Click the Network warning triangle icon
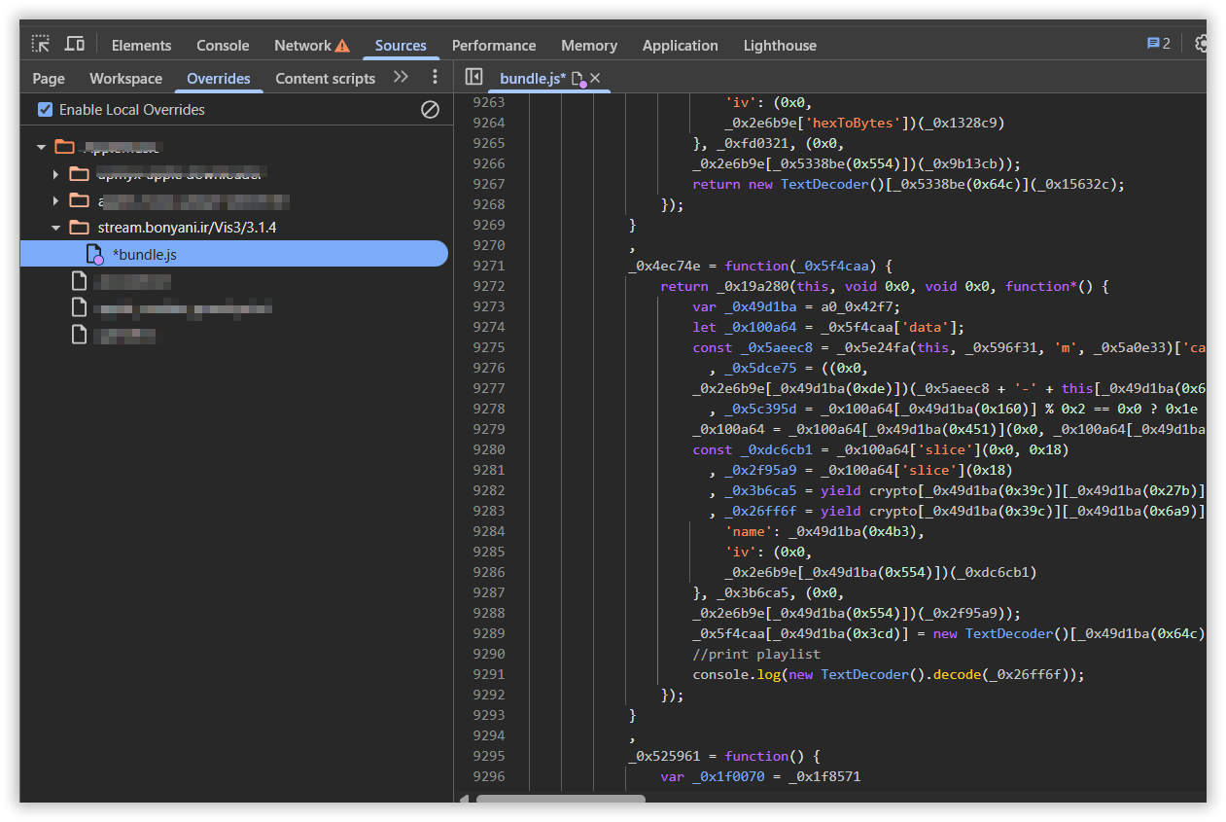This screenshot has height=822, width=1226. click(x=342, y=46)
